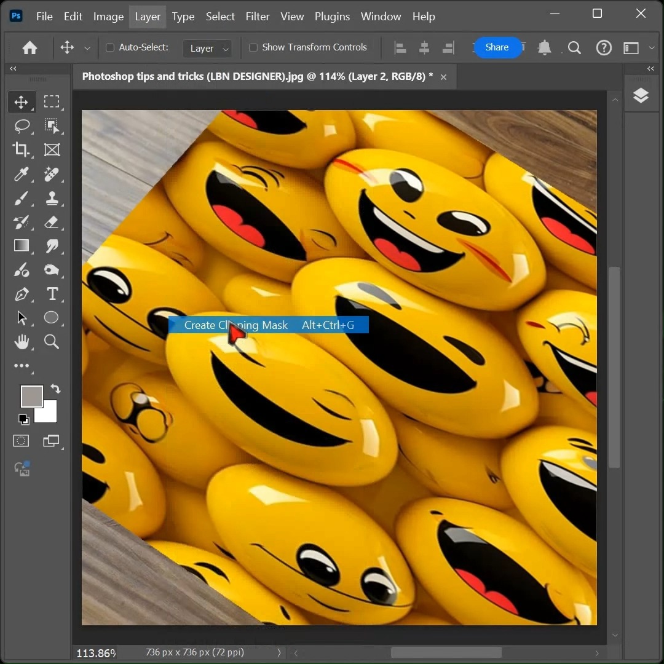Open the Edit menu
Viewport: 664px width, 664px height.
[73, 17]
